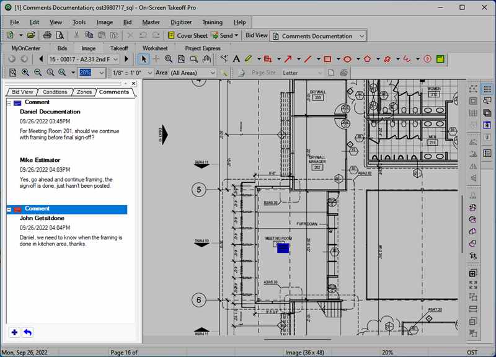Collapse the first Comment thread
This screenshot has height=357, width=496.
(x=9, y=103)
